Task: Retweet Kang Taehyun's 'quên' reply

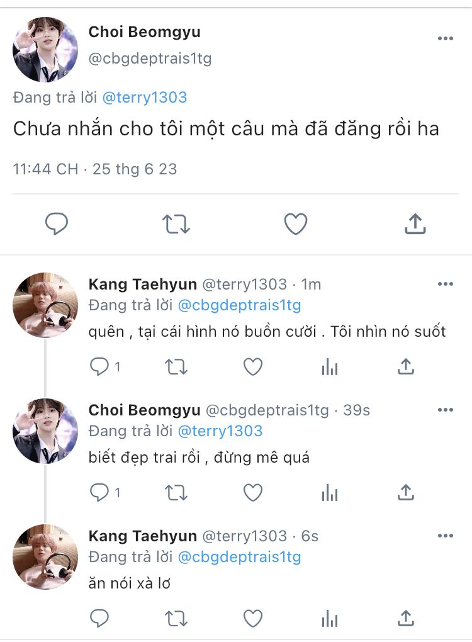Action: point(176,366)
